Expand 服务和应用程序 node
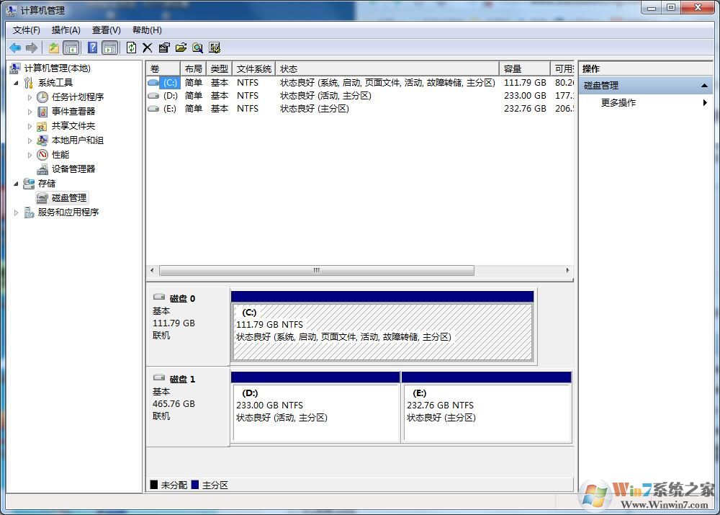720x515 pixels. pos(16,212)
